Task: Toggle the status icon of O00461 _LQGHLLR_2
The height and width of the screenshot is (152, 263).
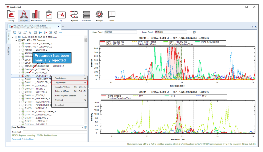Action: pyautogui.click(x=23, y=86)
